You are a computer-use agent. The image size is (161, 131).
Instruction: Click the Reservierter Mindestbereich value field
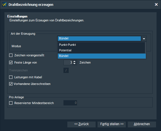(70, 103)
